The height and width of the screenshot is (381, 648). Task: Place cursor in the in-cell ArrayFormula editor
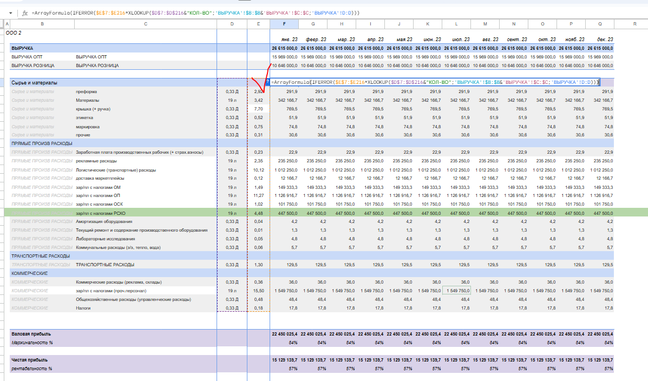(x=434, y=82)
